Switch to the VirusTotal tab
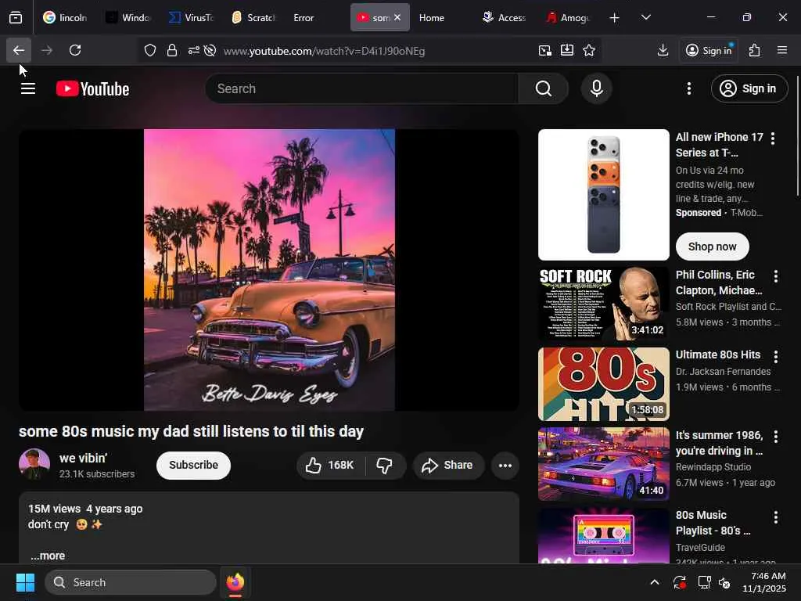Screen dimensions: 801x601 191,17
